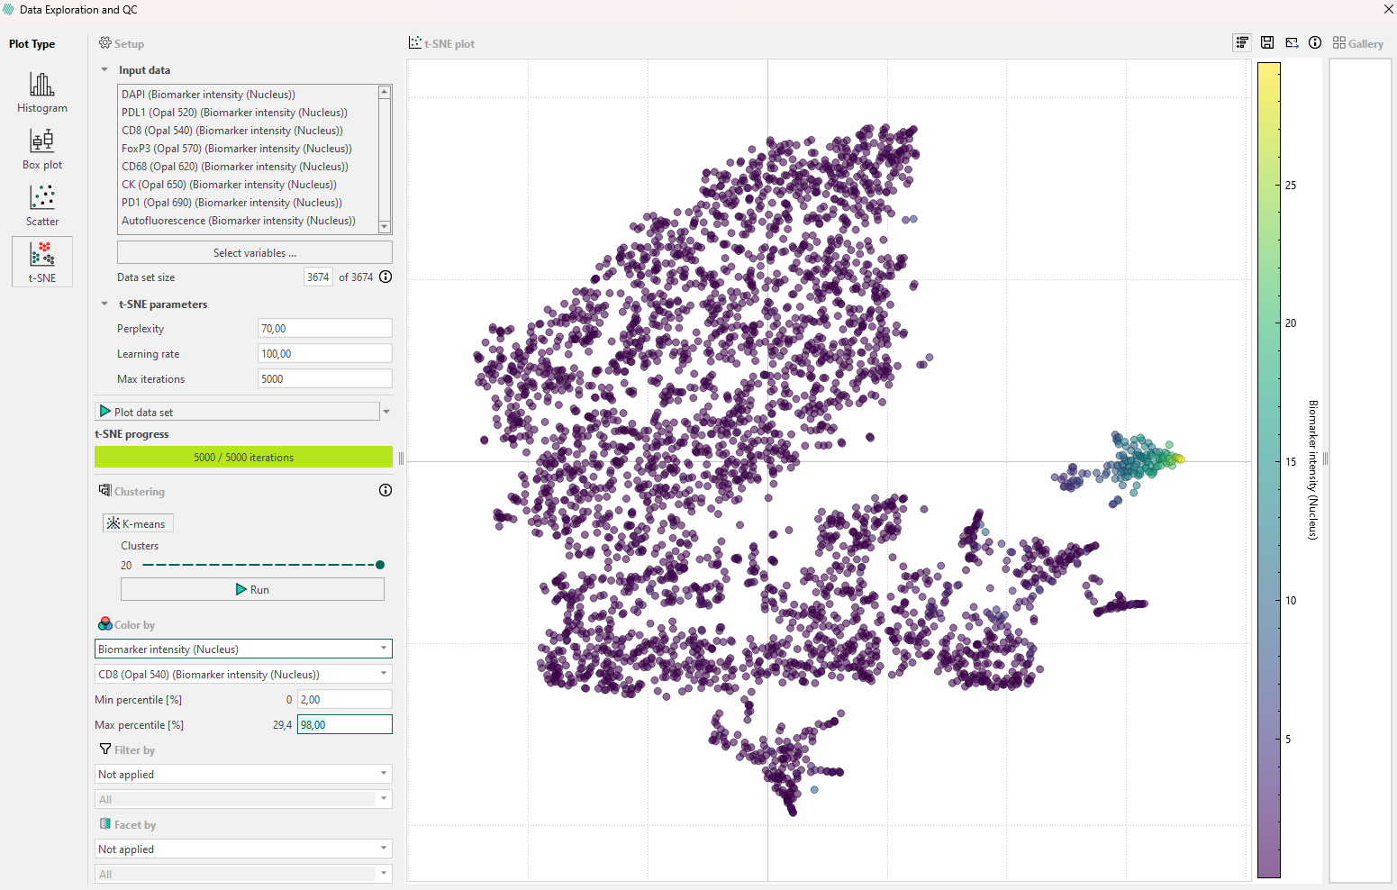Show info about data set size
Viewport: 1397px width, 890px height.
[386, 277]
